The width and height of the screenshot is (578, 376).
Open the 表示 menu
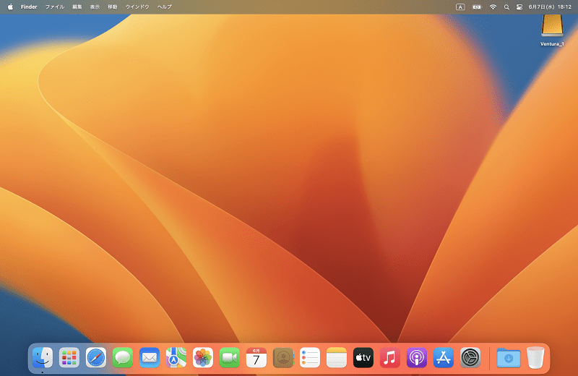click(x=95, y=7)
